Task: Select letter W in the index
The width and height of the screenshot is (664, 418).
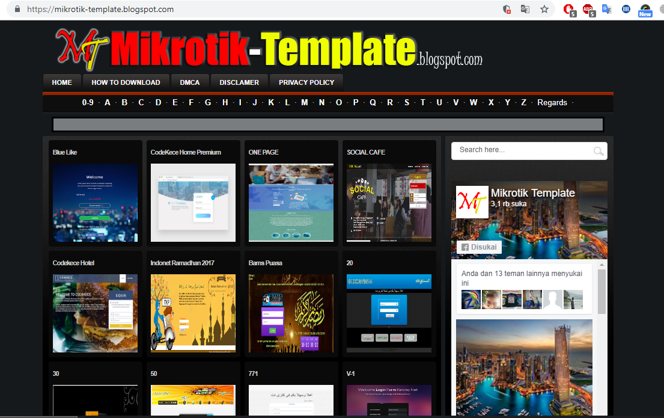Action: pos(474,103)
